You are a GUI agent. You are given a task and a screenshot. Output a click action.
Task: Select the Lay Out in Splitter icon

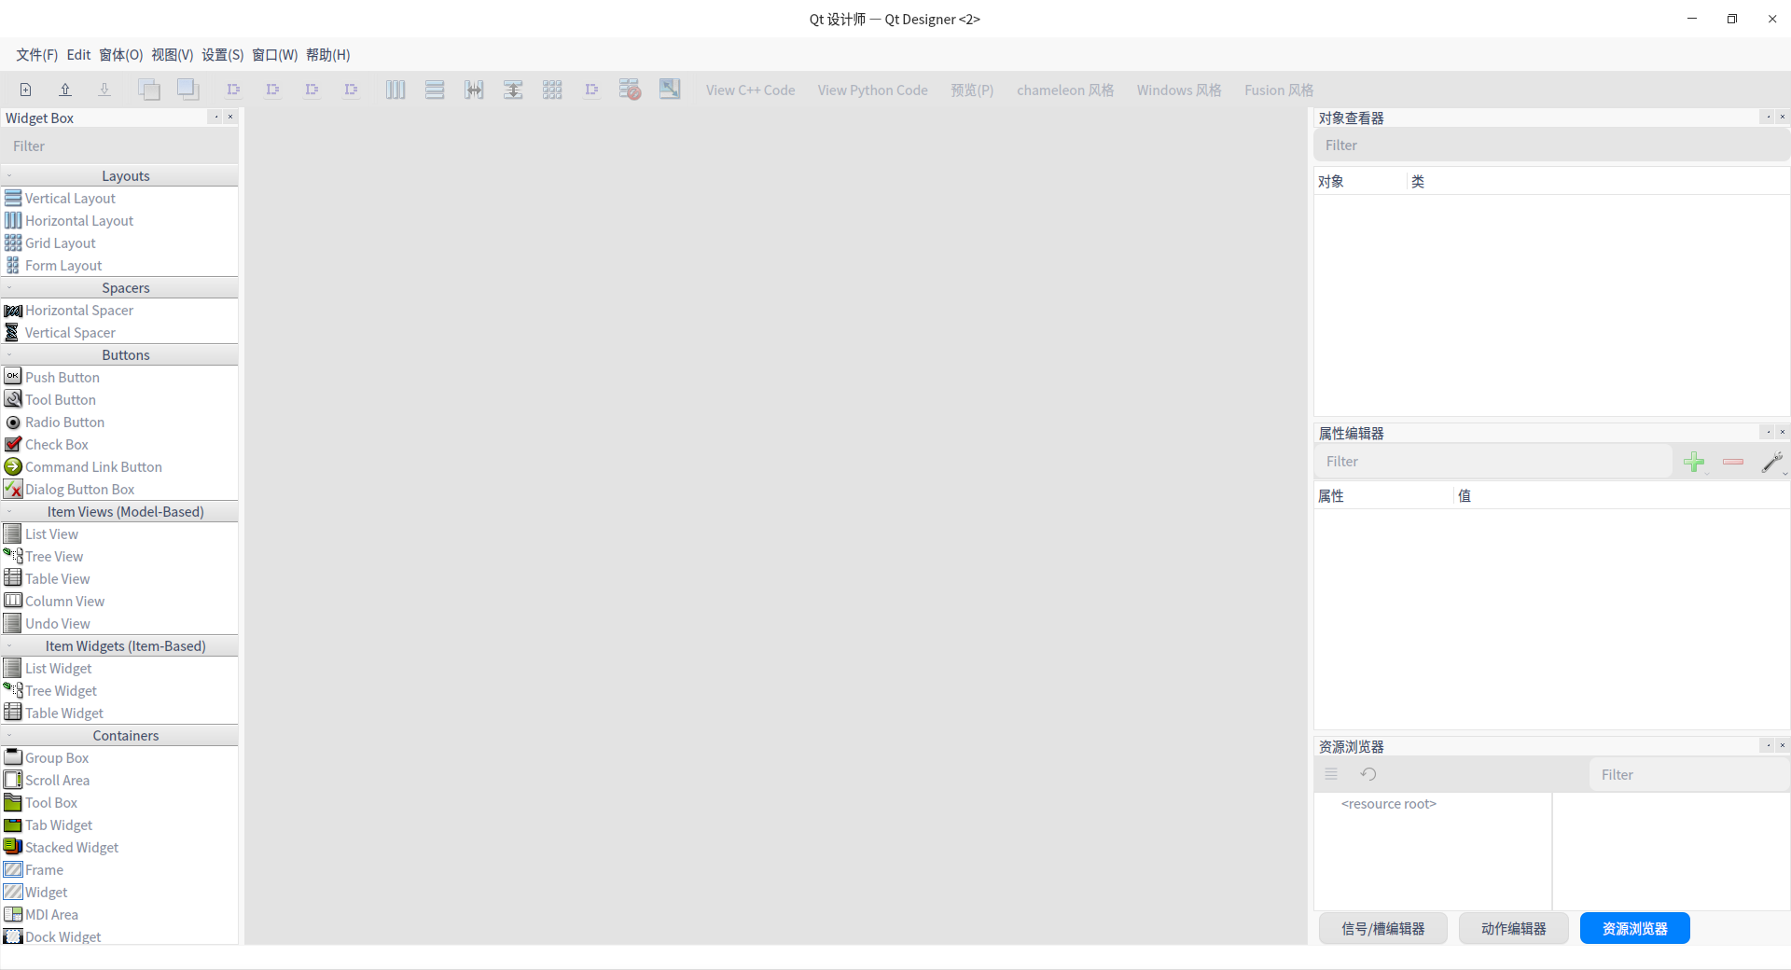[474, 89]
